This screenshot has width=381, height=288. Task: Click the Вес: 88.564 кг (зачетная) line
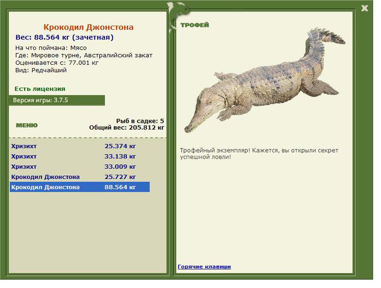(x=64, y=38)
